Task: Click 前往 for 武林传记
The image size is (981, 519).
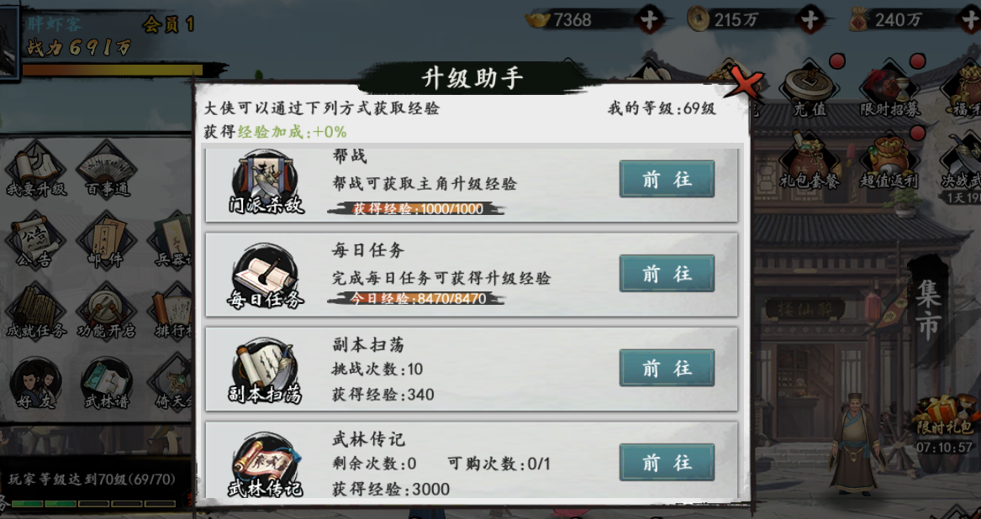Action: tap(667, 462)
